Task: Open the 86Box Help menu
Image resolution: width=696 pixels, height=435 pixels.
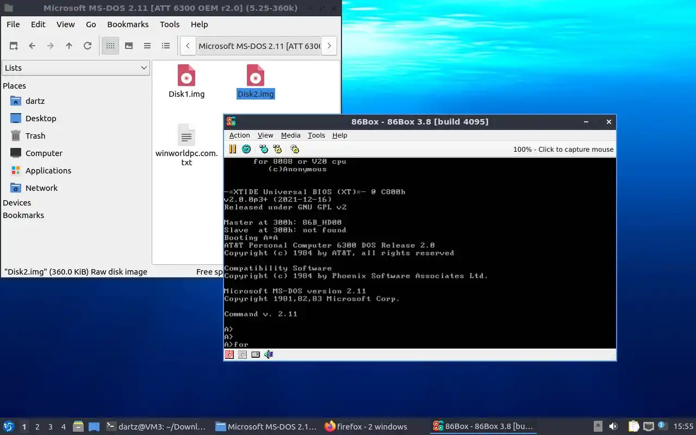Action: point(340,135)
